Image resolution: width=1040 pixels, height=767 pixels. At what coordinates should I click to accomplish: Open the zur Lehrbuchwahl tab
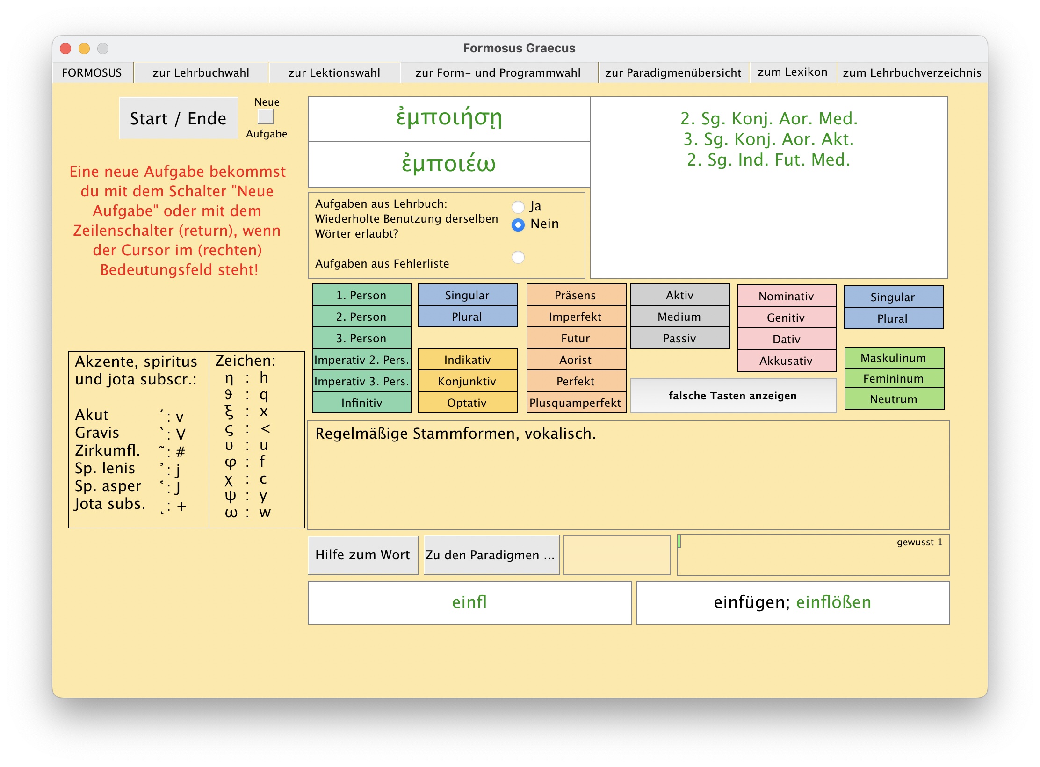pyautogui.click(x=201, y=73)
